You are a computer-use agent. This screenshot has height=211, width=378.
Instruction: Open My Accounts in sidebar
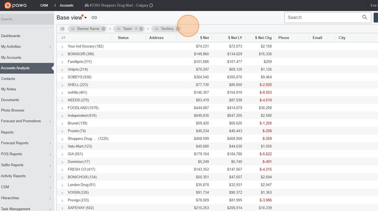[11, 58]
